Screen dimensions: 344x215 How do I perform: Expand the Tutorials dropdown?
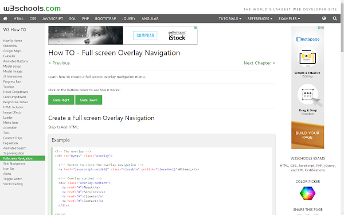[x=230, y=19]
